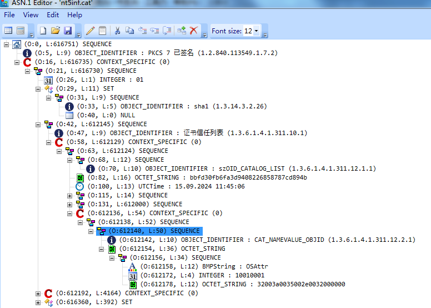Click the table view toolbar icon
The width and height of the screenshot is (431, 308).
point(8,31)
